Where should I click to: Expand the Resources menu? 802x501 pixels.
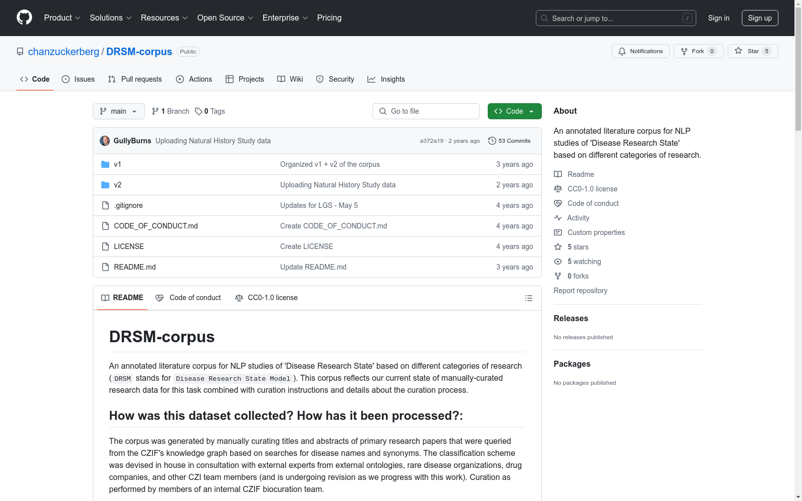(164, 18)
